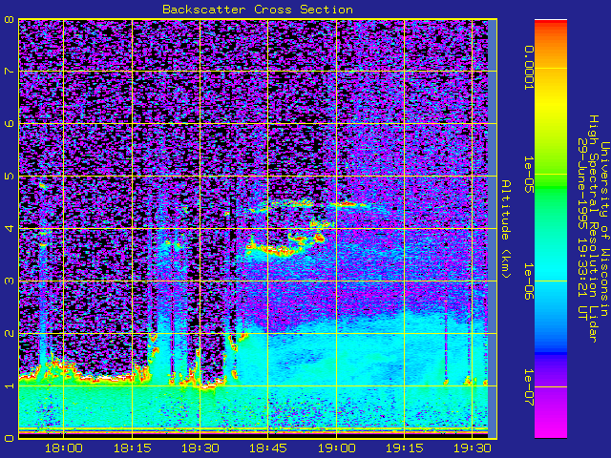Viewport: 611px width, 458px height.
Task: Click the 18:00 time axis label
Action: tap(64, 448)
